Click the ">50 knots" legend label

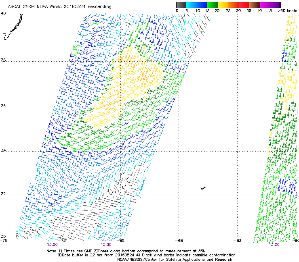click(287, 11)
